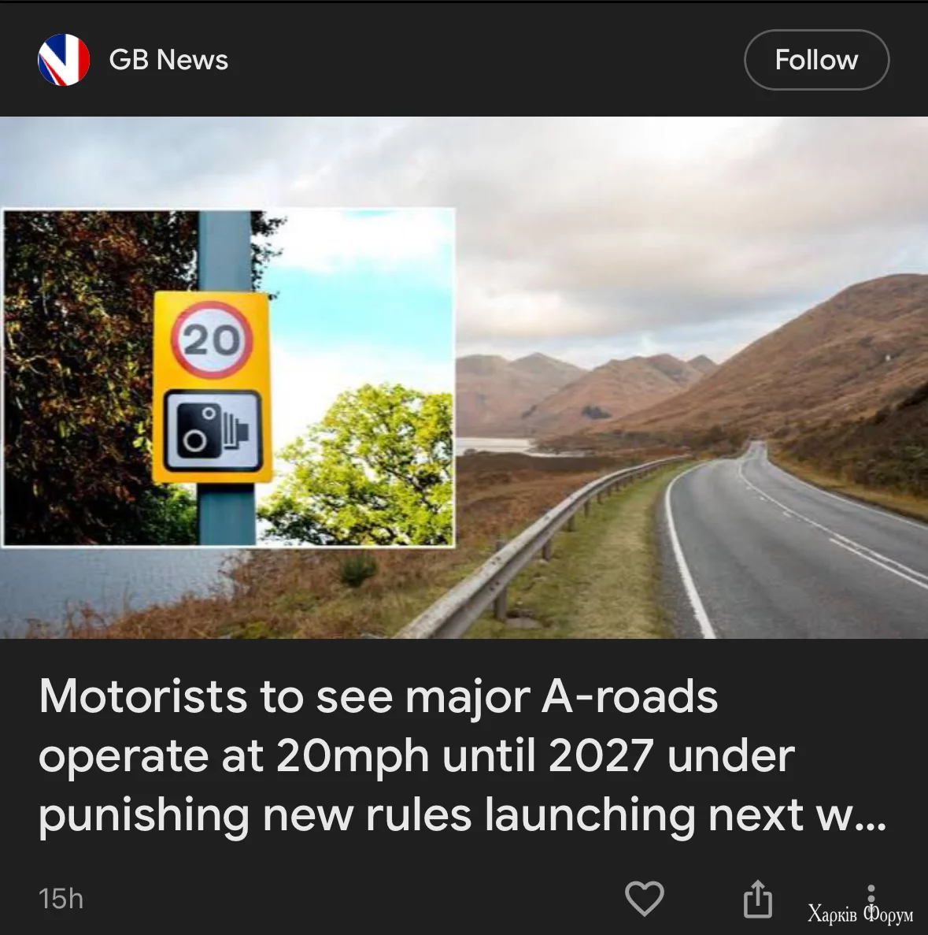Share the article using the share icon
This screenshot has width=928, height=935.
[757, 898]
